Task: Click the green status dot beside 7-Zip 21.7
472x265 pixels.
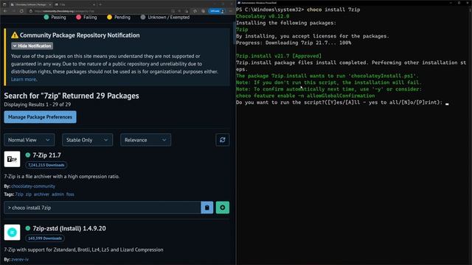Action: click(28, 155)
